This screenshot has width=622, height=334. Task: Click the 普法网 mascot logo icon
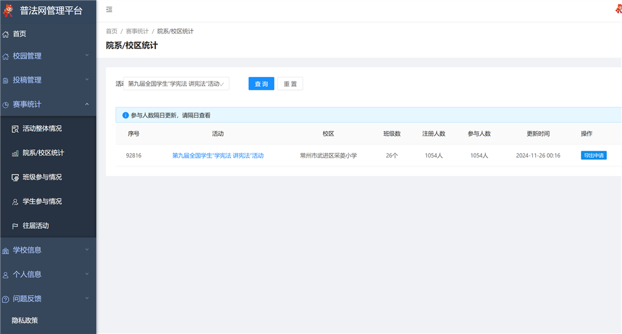[9, 10]
